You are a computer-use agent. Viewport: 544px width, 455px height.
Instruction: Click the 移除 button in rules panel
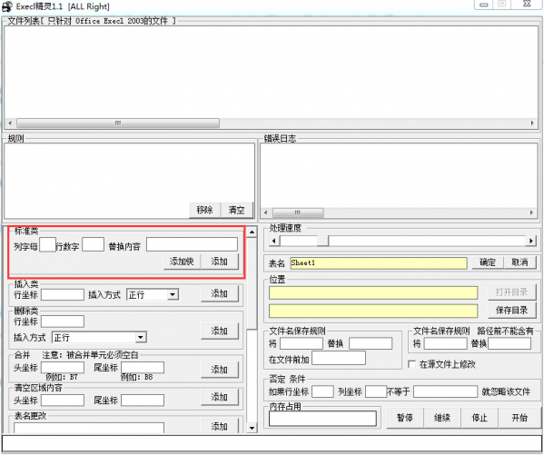tap(204, 210)
